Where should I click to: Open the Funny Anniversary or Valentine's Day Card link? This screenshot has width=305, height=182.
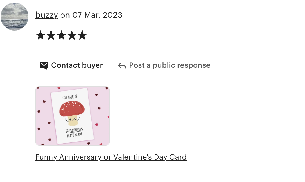111,157
